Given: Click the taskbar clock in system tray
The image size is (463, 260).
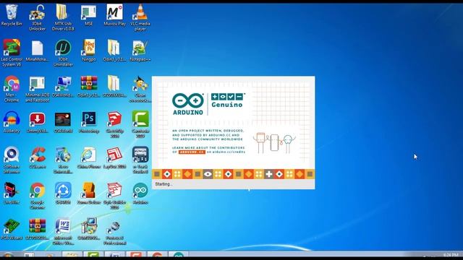Looking at the screenshot, I should [x=451, y=255].
